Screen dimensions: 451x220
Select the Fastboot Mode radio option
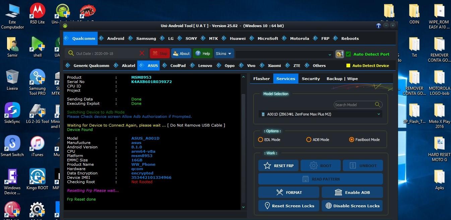[x=351, y=140]
